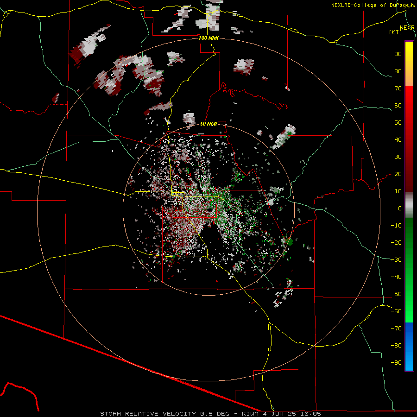Image resolution: width=417 pixels, height=417 pixels.
Task: Click the '30' value on velocity scale
Action: tap(398, 157)
